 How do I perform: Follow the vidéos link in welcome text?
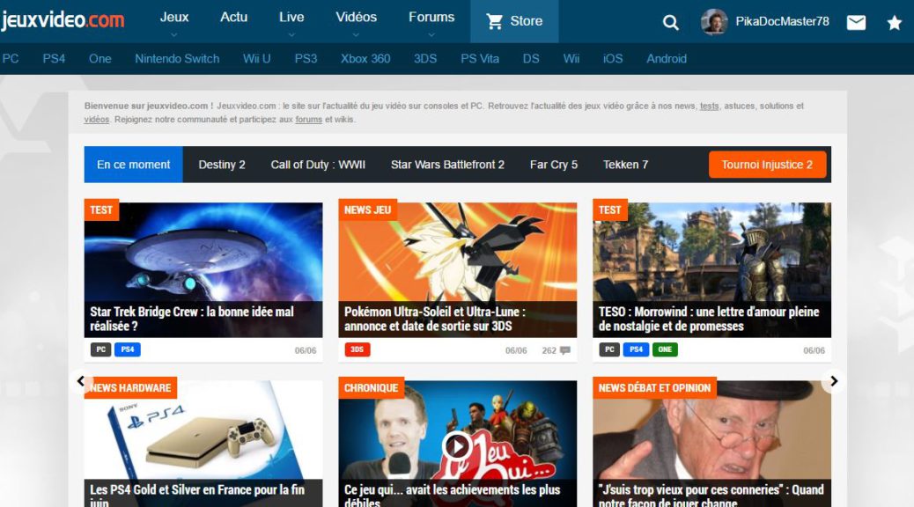(x=97, y=120)
